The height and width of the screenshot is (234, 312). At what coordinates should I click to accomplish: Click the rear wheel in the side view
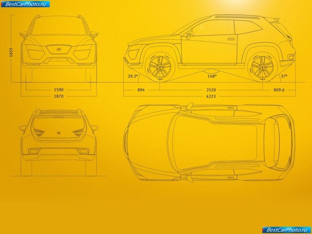pos(262,67)
